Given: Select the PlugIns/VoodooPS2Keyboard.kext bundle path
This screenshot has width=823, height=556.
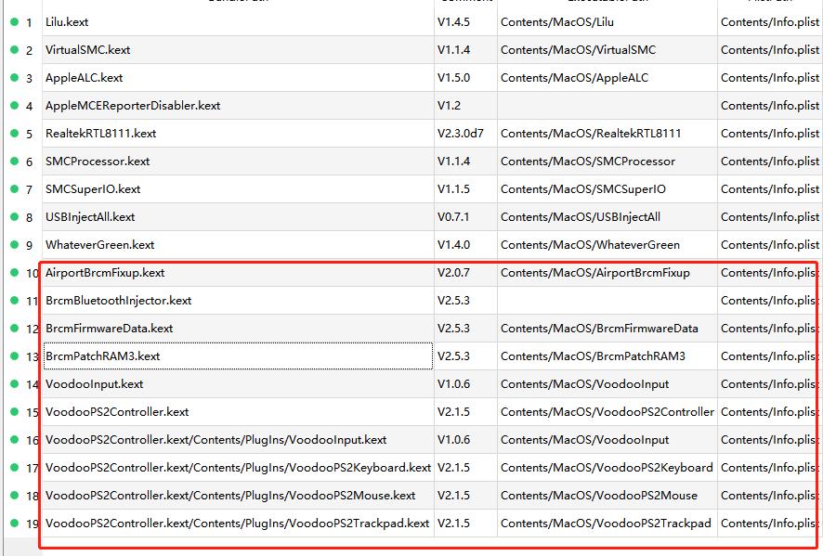Looking at the screenshot, I should tap(238, 467).
